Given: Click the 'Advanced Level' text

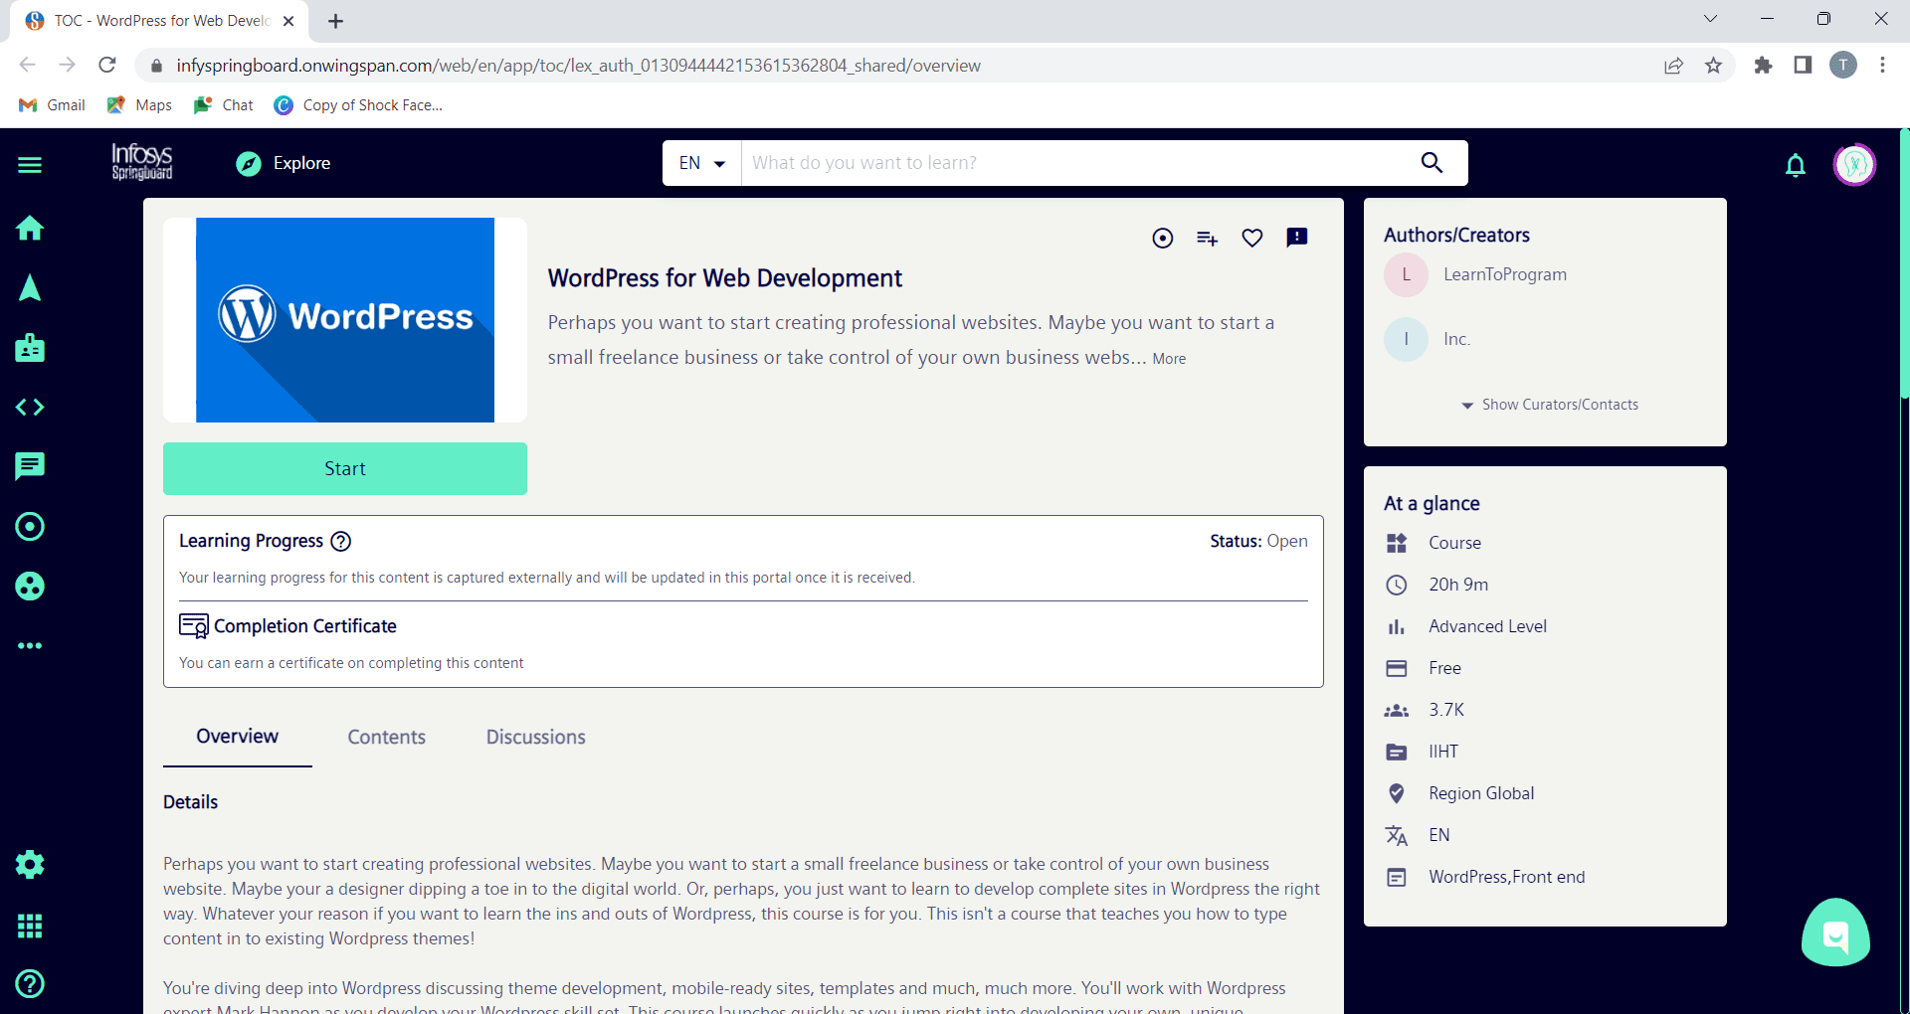Looking at the screenshot, I should point(1487,626).
